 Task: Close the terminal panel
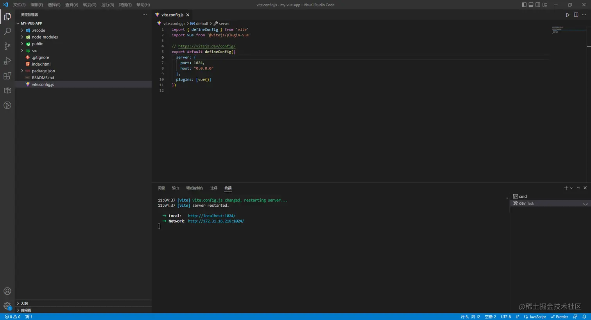click(585, 188)
